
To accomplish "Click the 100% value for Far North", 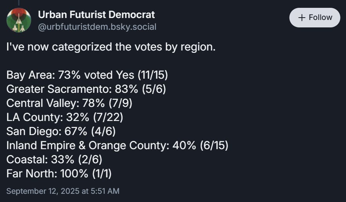I will [x=74, y=173].
